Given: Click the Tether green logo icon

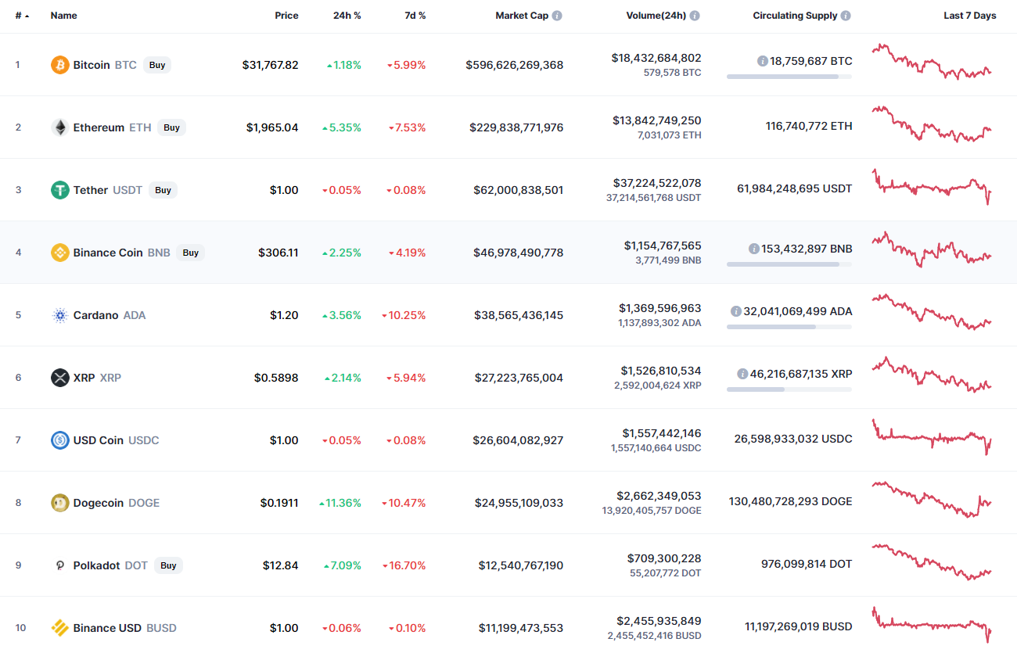Looking at the screenshot, I should point(60,190).
